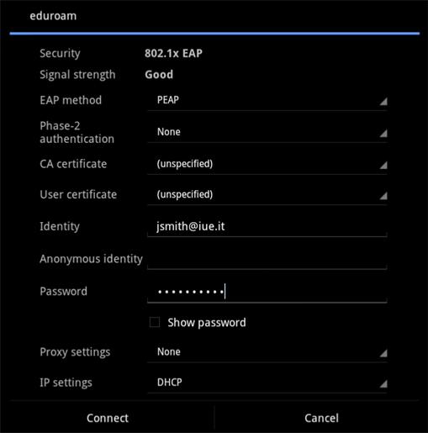Click the eduroam dialog title
The image size is (428, 433).
click(53, 16)
